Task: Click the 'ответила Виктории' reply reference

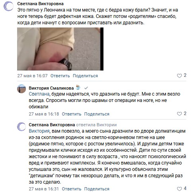Action: click(x=96, y=125)
